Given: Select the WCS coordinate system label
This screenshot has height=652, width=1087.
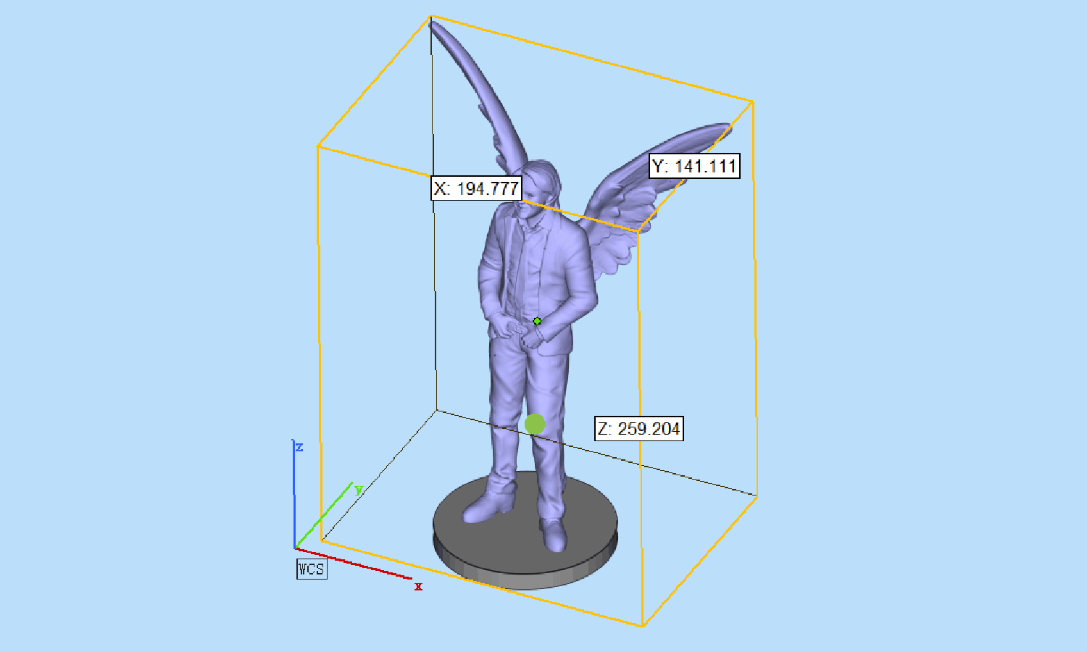Looking at the screenshot, I should pyautogui.click(x=312, y=569).
